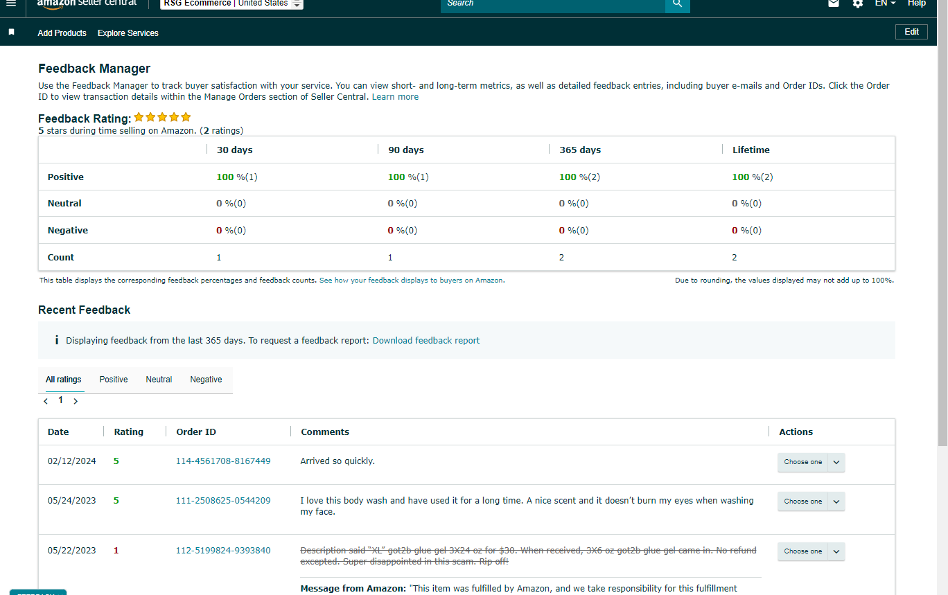Click the Recent Feedback heading
948x595 pixels.
coord(85,310)
